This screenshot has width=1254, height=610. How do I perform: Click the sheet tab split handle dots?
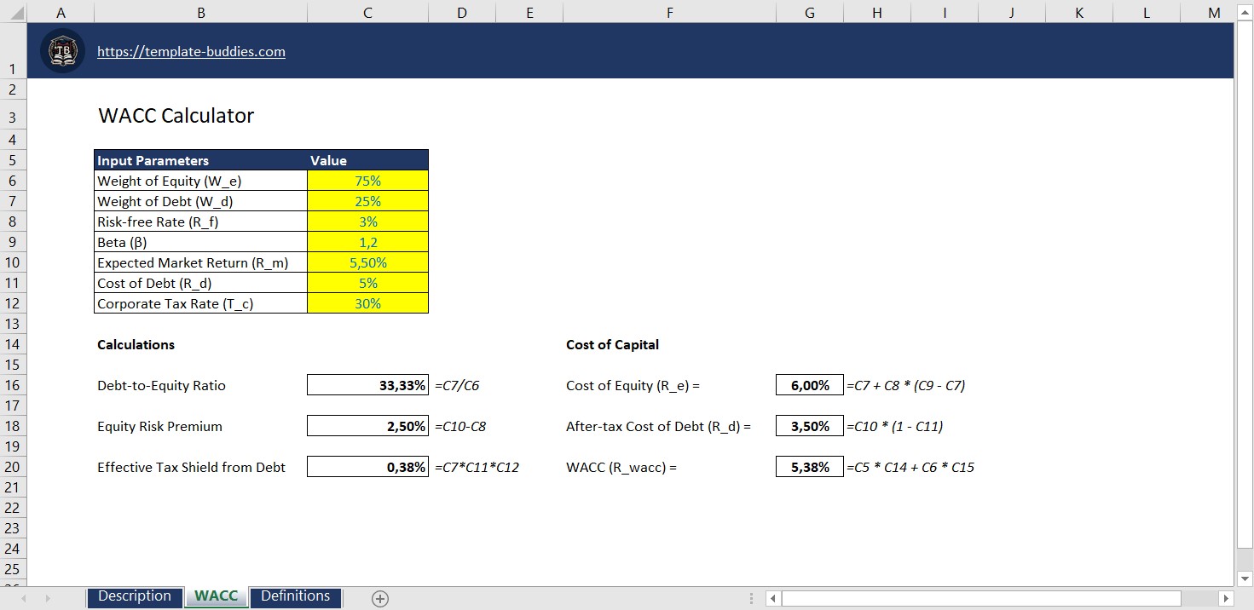pos(754,597)
